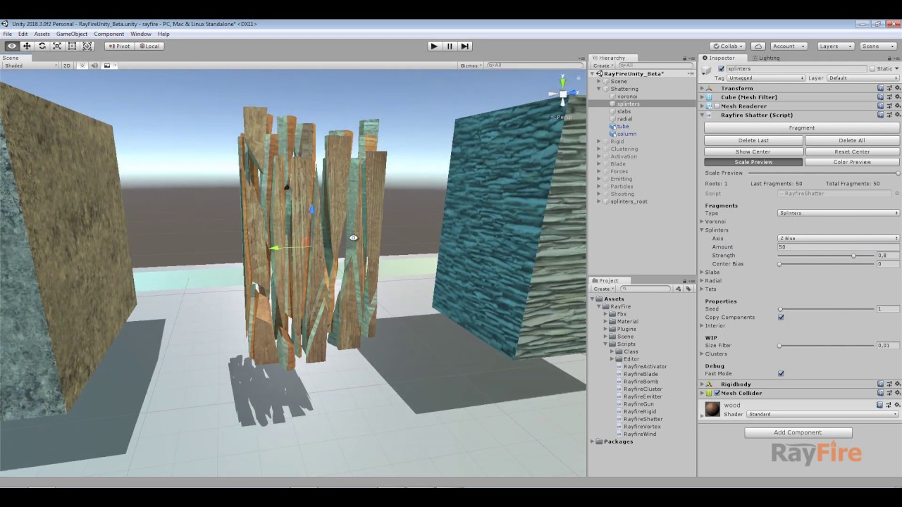The width and height of the screenshot is (902, 507).
Task: Toggle Copy Components checkbox
Action: point(781,317)
